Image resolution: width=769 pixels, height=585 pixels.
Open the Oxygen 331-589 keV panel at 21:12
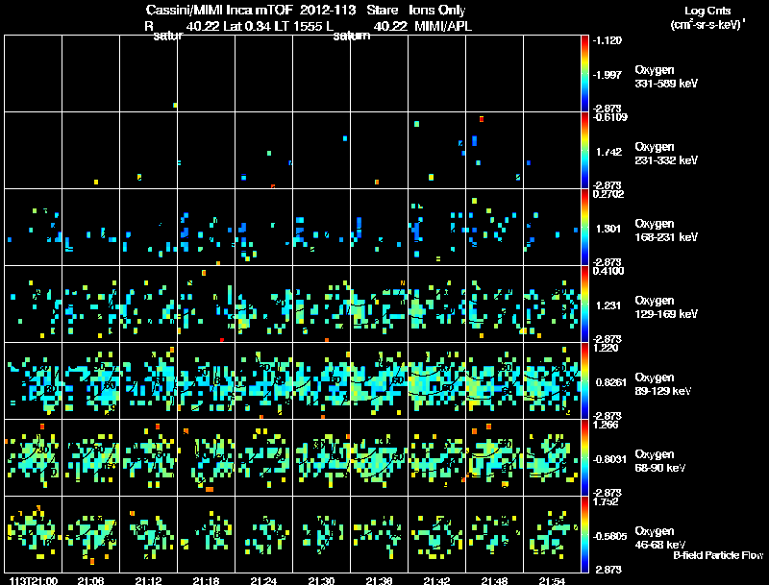[x=148, y=74]
